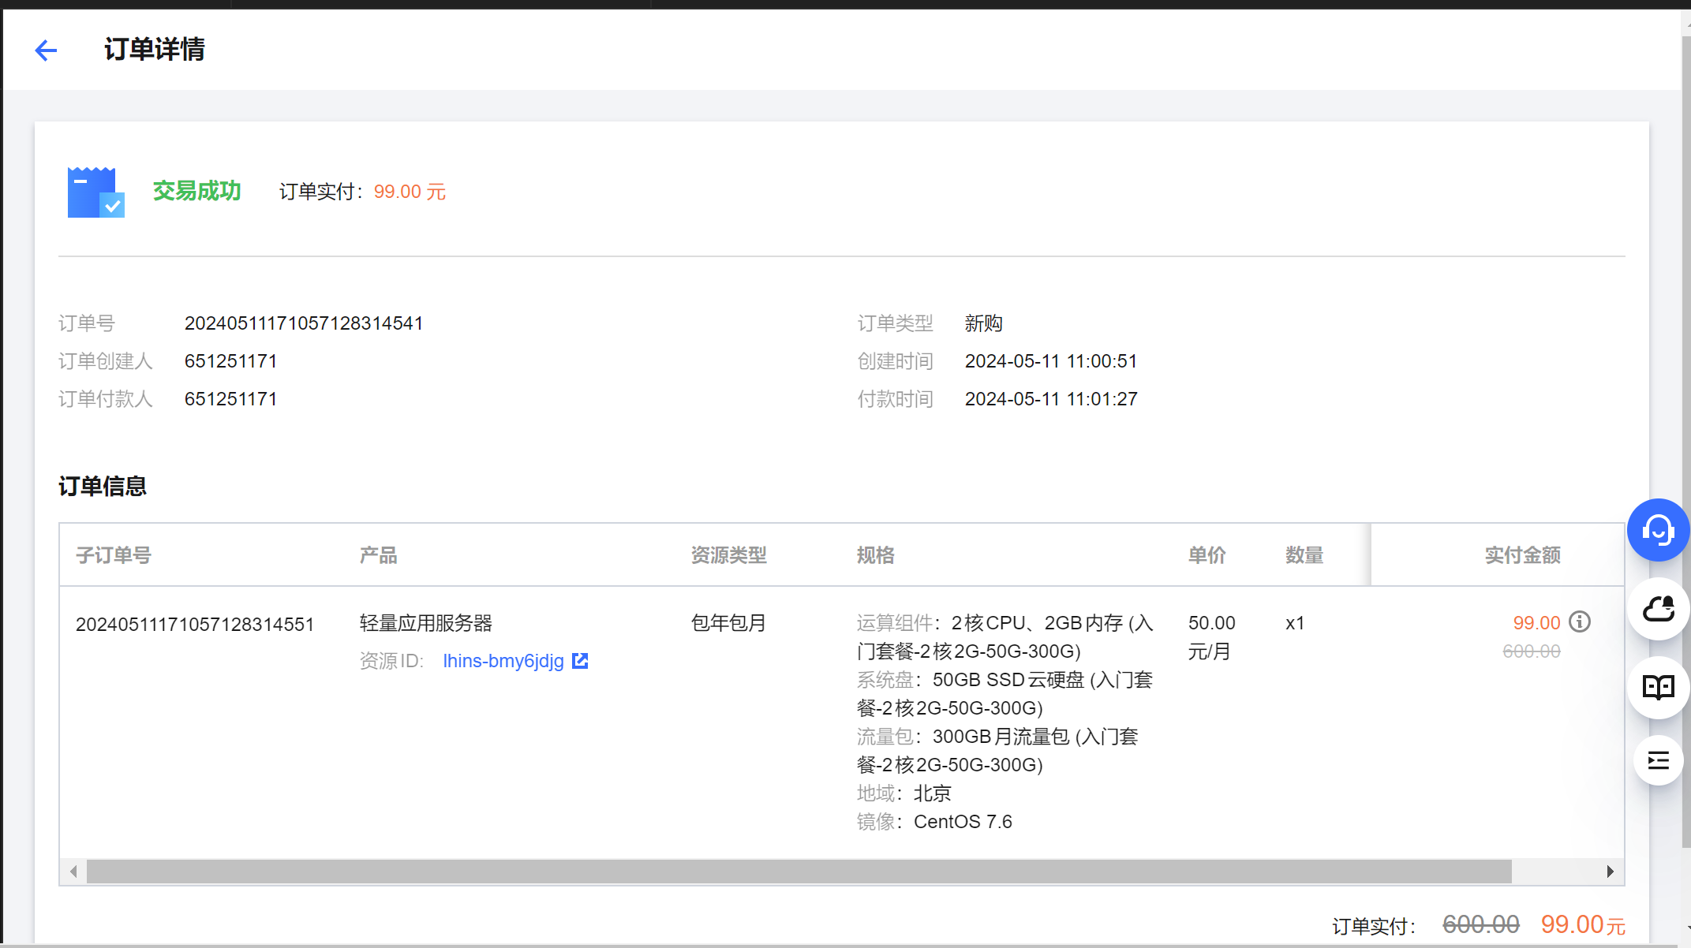Screen dimensions: 1691x948
Task: Open the documentation book icon
Action: point(1658,687)
